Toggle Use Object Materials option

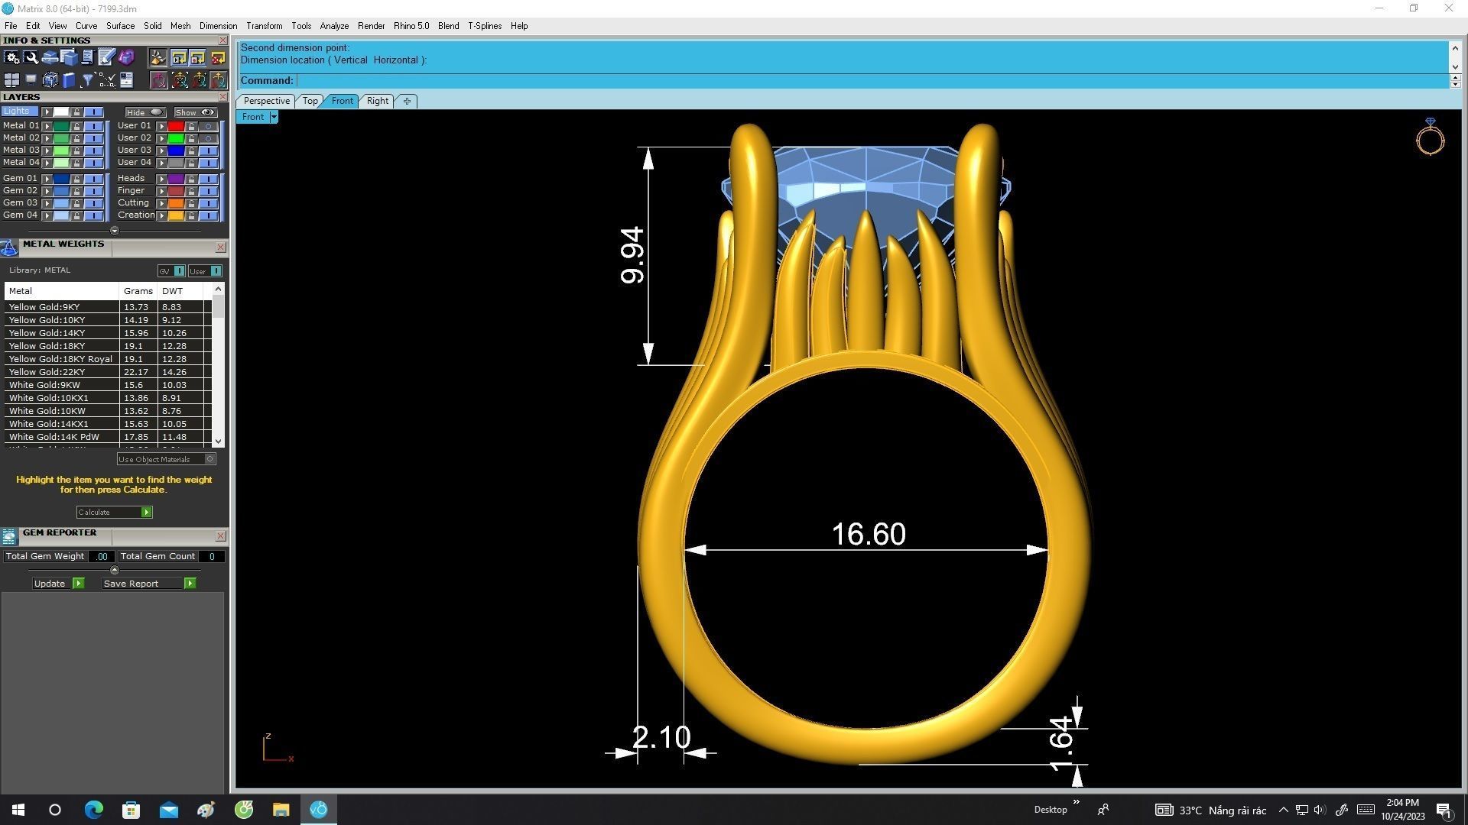coord(166,459)
